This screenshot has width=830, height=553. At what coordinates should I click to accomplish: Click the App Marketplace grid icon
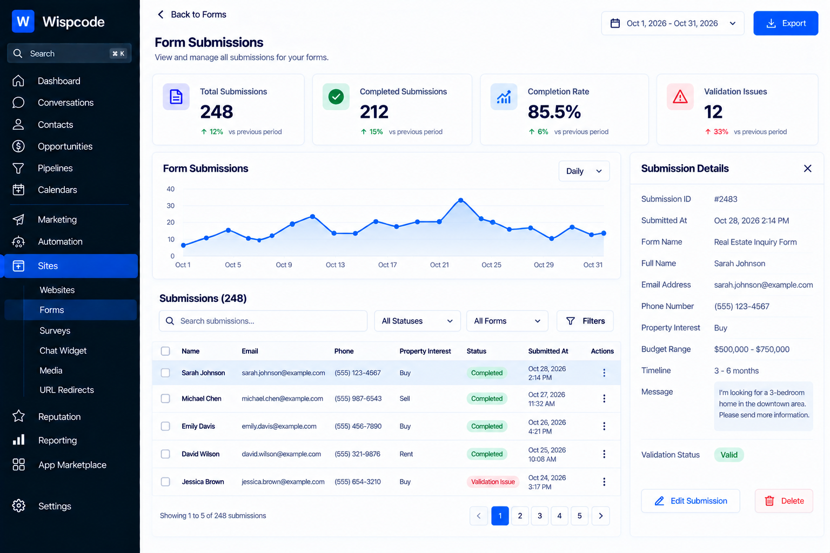(18, 465)
